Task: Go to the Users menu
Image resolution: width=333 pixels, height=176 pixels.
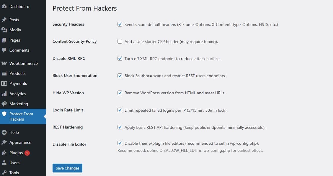Action: (x=14, y=163)
